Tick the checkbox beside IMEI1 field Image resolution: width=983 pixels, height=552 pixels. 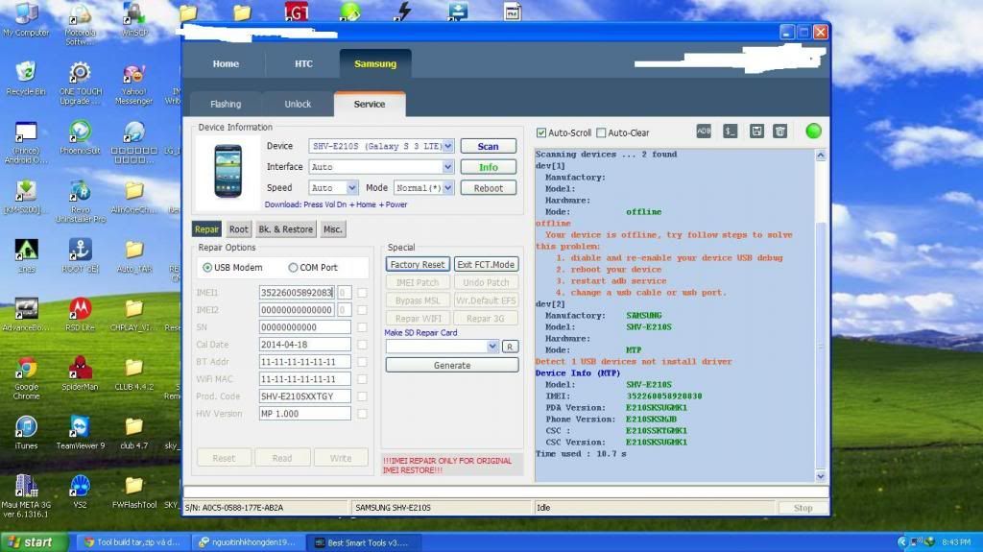[x=362, y=292]
